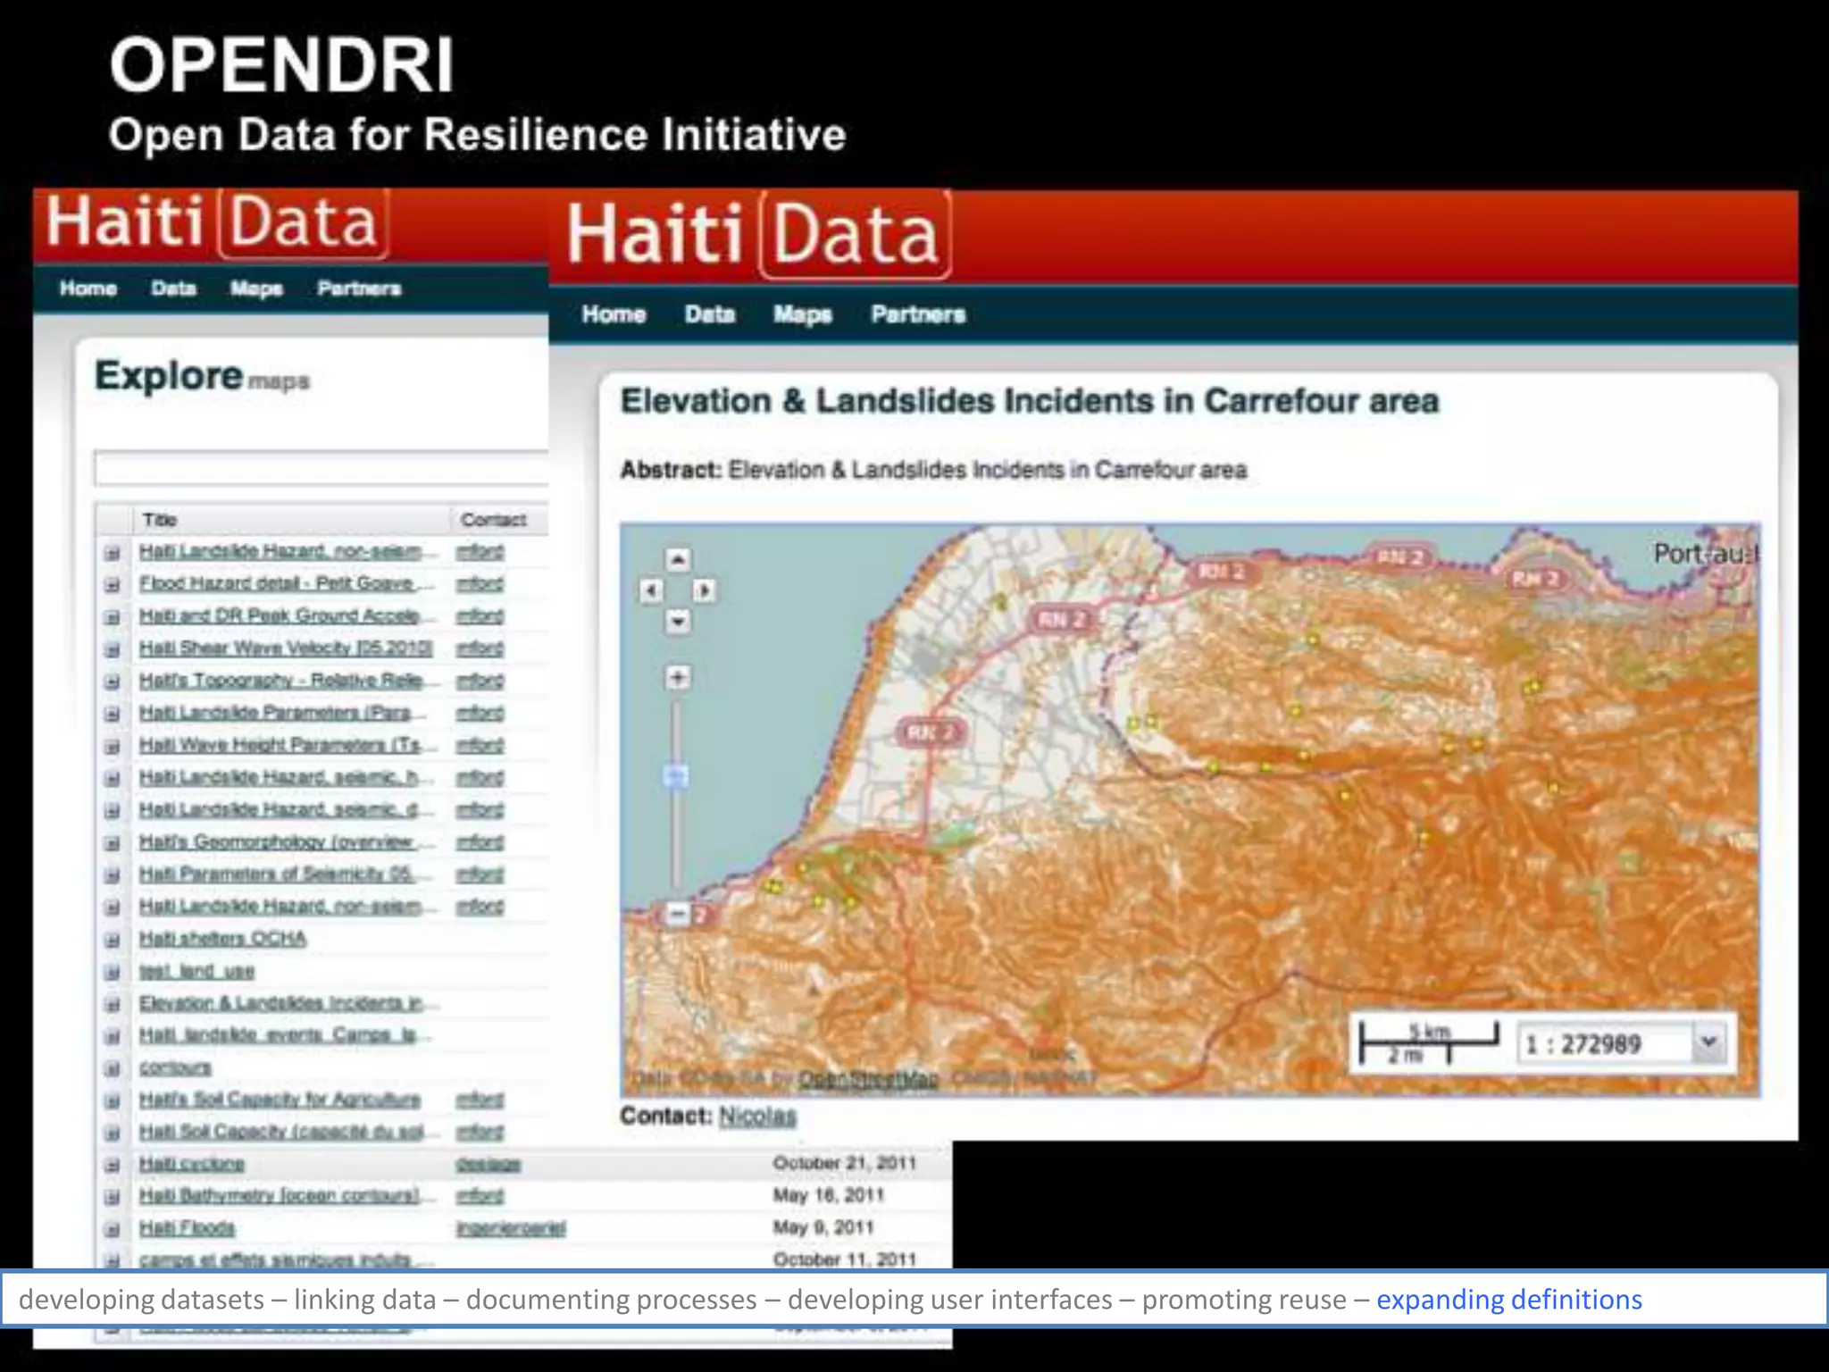
Task: Pan the map up with the arrow button
Action: click(x=678, y=560)
